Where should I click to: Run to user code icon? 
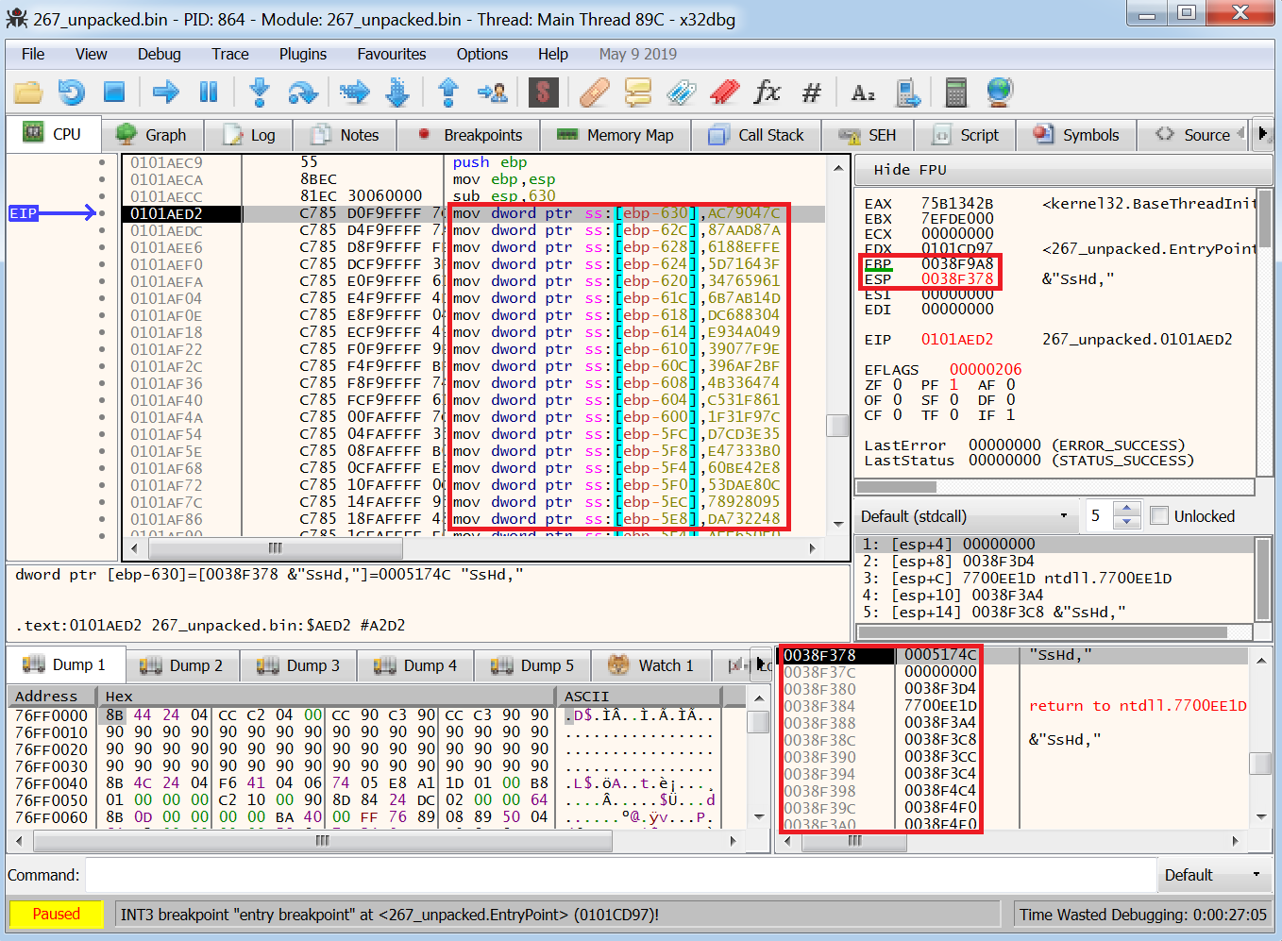pos(492,92)
